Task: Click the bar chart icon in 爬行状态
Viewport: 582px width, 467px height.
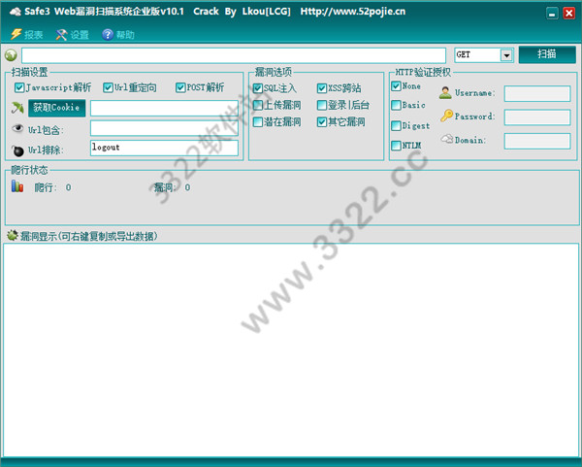Action: point(17,185)
